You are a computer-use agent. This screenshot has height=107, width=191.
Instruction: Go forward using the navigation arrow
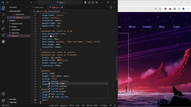pyautogui.click(x=35, y=2)
